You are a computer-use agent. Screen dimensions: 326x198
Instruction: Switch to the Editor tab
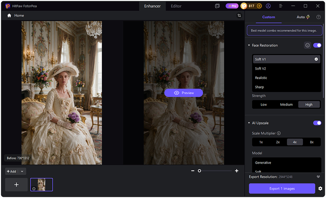coord(176,6)
